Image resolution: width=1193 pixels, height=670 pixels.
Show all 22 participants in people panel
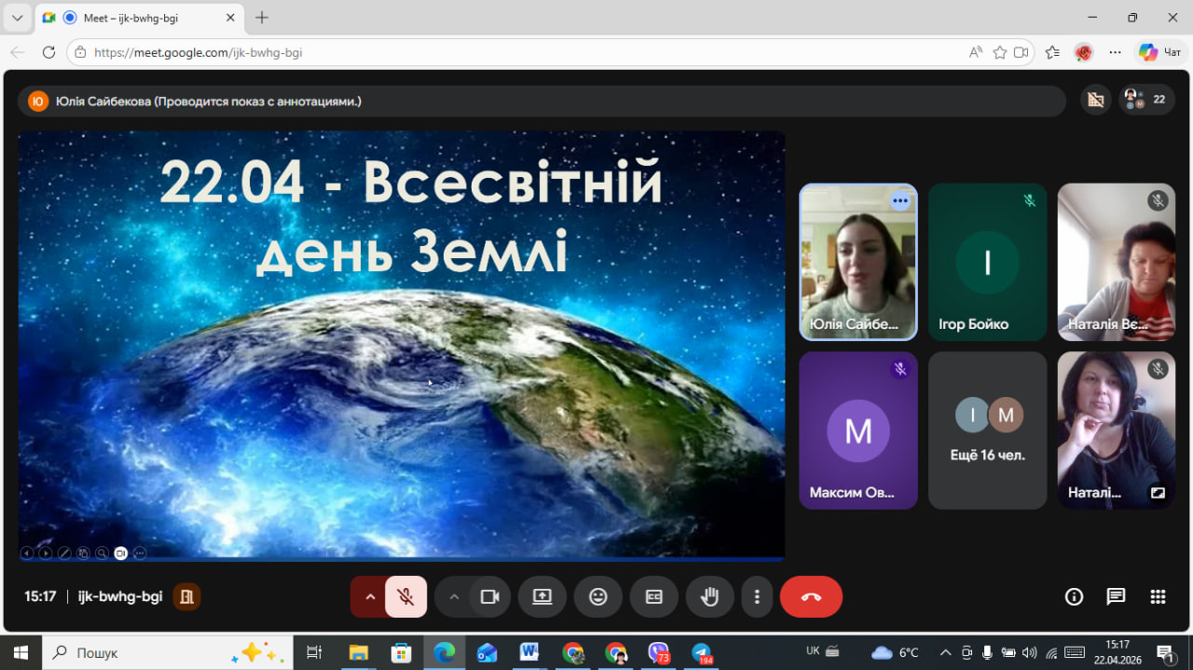pyautogui.click(x=1147, y=100)
